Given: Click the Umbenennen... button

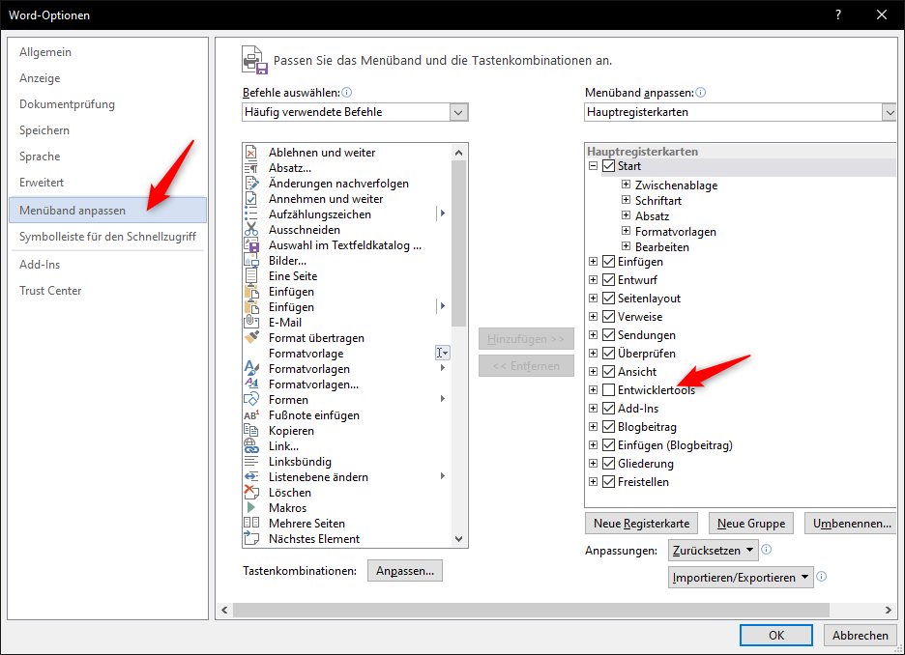Looking at the screenshot, I should (852, 524).
